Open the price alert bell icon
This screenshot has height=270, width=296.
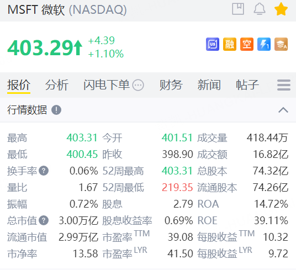pyautogui.click(x=260, y=9)
